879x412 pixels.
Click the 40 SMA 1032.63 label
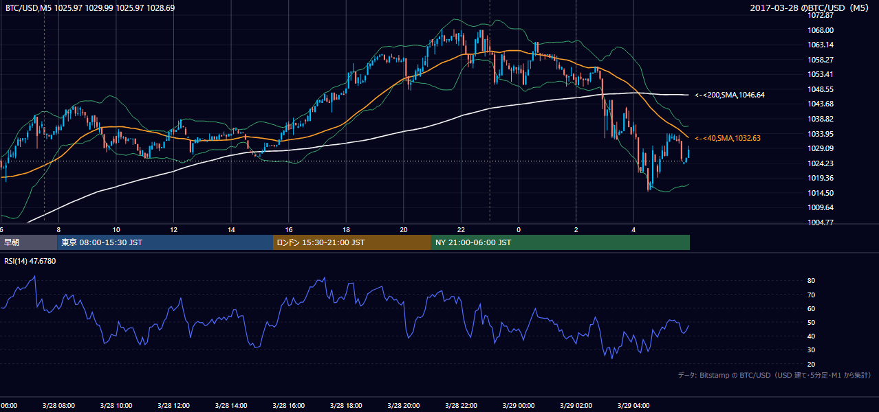[x=727, y=138]
